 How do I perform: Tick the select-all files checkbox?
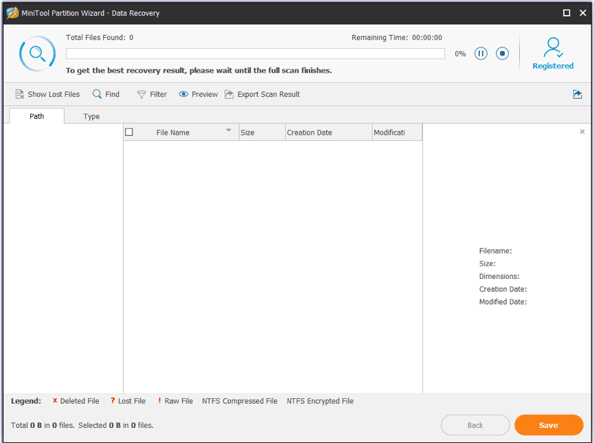(129, 133)
